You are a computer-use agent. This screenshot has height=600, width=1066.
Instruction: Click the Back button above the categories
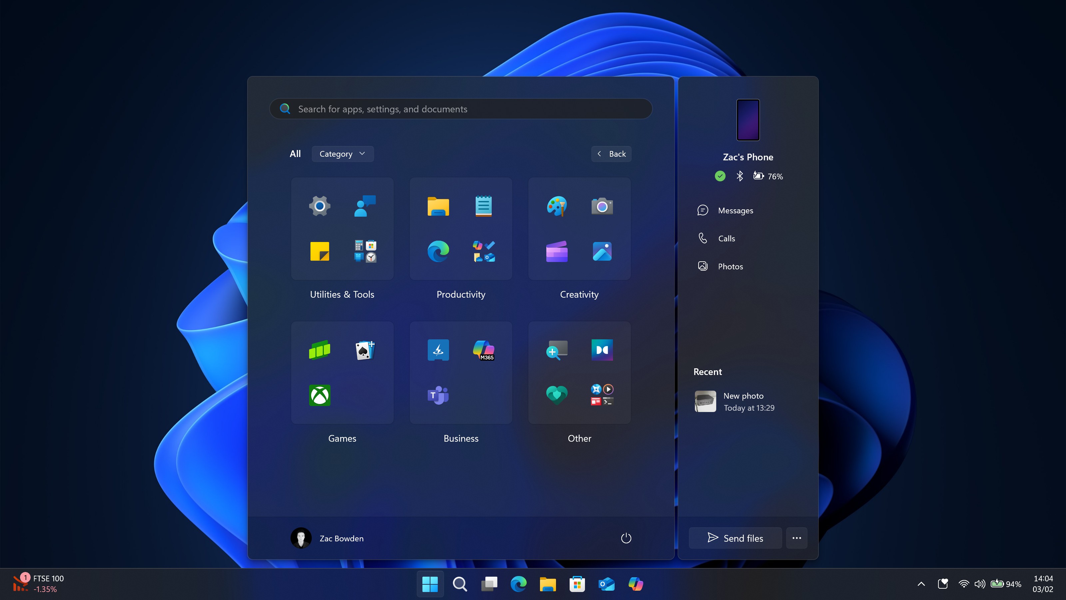[611, 154]
